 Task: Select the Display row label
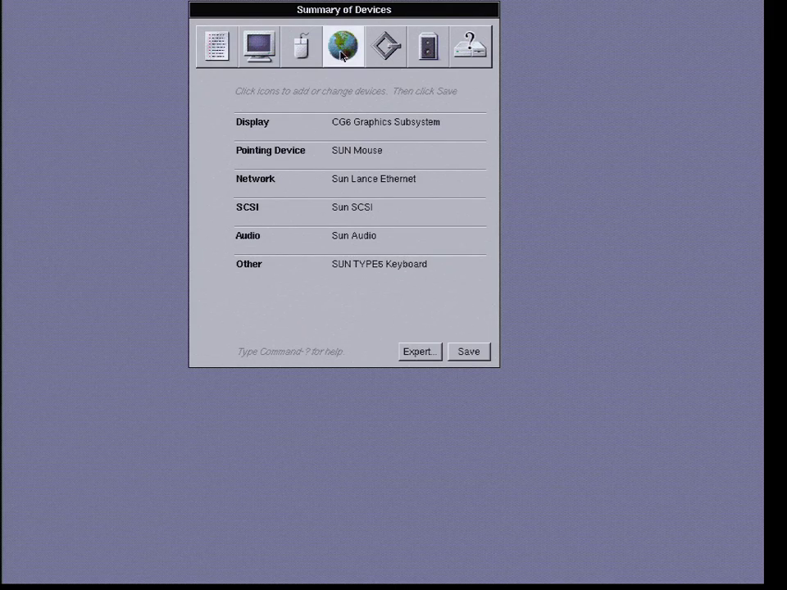(x=252, y=122)
